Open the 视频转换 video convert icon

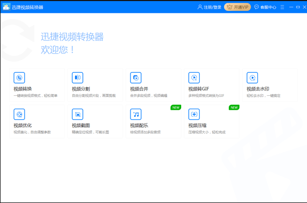pos(19,78)
